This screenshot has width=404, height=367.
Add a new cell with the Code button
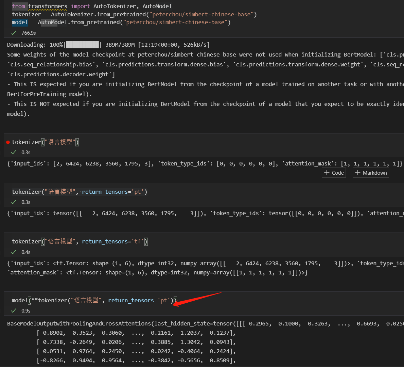(334, 173)
